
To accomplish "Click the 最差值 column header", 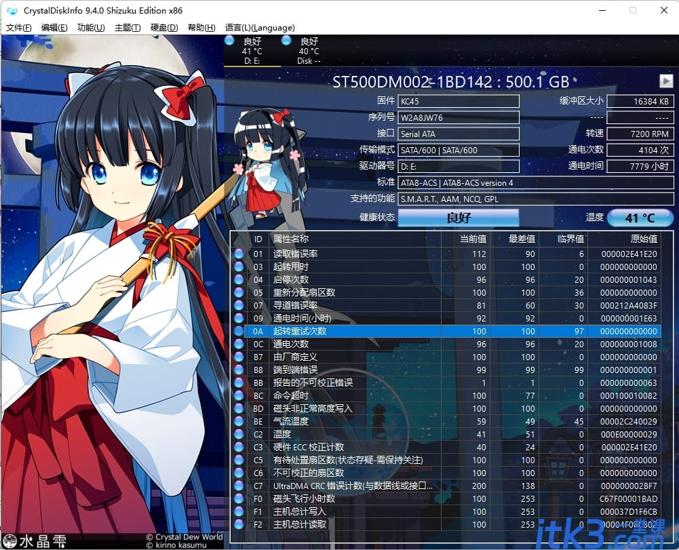I will 522,239.
